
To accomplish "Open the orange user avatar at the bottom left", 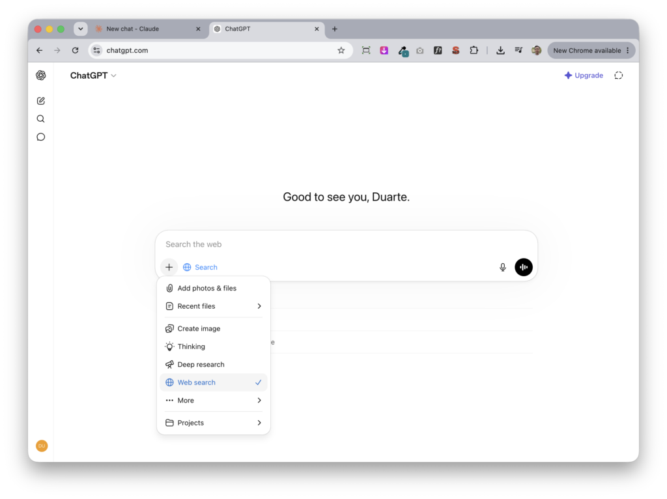I will [42, 446].
